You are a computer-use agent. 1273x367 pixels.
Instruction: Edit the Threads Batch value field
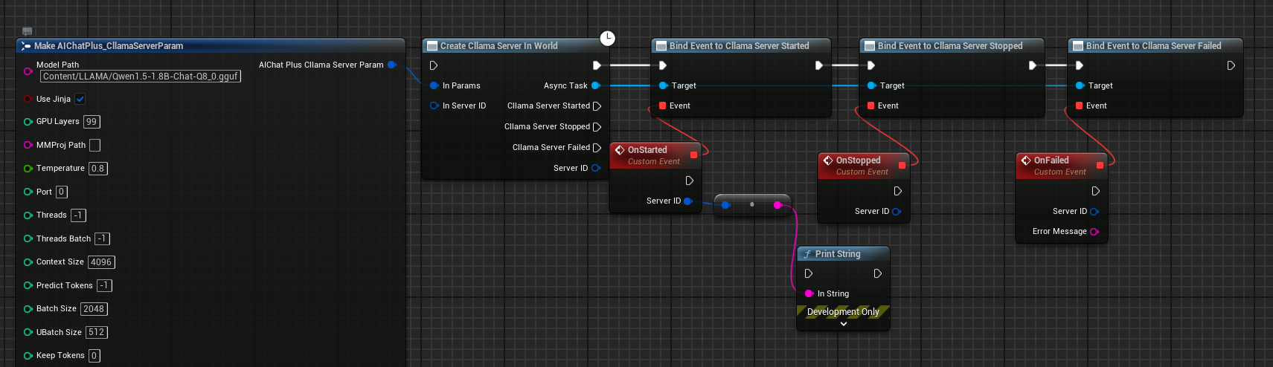tap(102, 238)
